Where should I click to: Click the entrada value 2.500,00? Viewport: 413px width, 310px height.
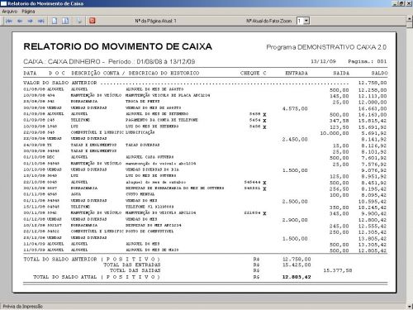click(x=295, y=202)
